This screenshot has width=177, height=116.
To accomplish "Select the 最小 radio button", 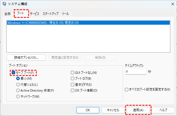I will [18, 79].
